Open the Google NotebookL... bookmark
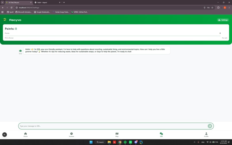This screenshot has width=232, height=145. [x=42, y=12]
